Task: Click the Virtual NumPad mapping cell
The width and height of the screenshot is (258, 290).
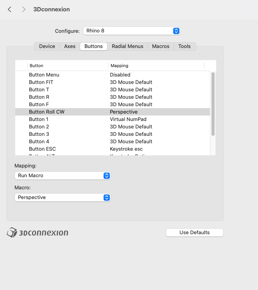Action: tap(128, 119)
